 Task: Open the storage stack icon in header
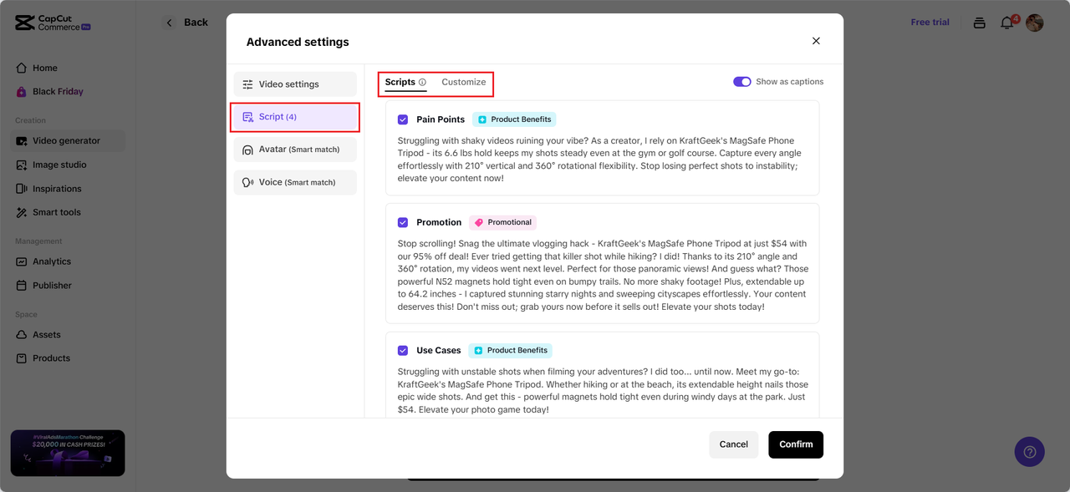(979, 23)
